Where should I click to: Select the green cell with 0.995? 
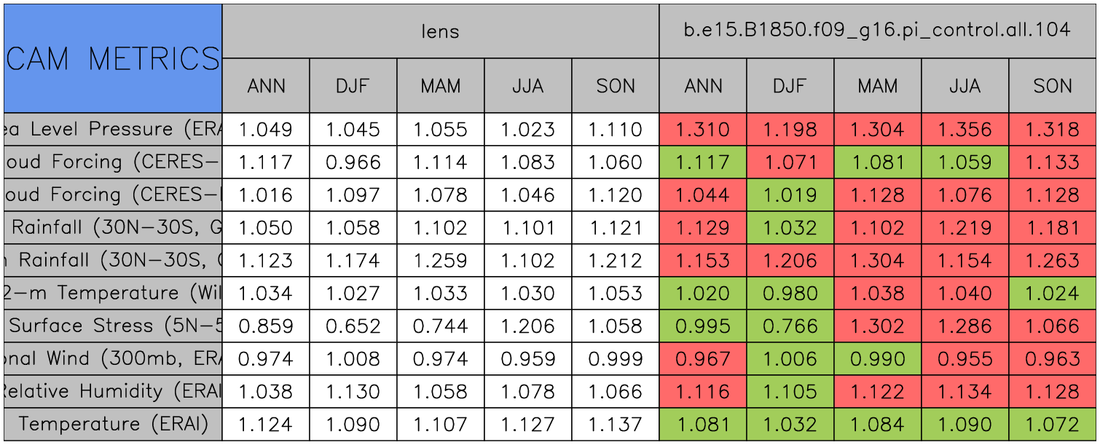[x=703, y=326]
